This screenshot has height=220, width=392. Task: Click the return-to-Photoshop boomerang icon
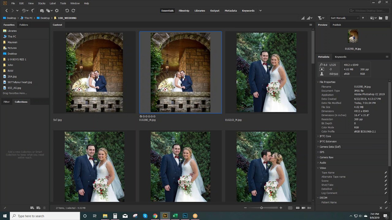(33, 10)
